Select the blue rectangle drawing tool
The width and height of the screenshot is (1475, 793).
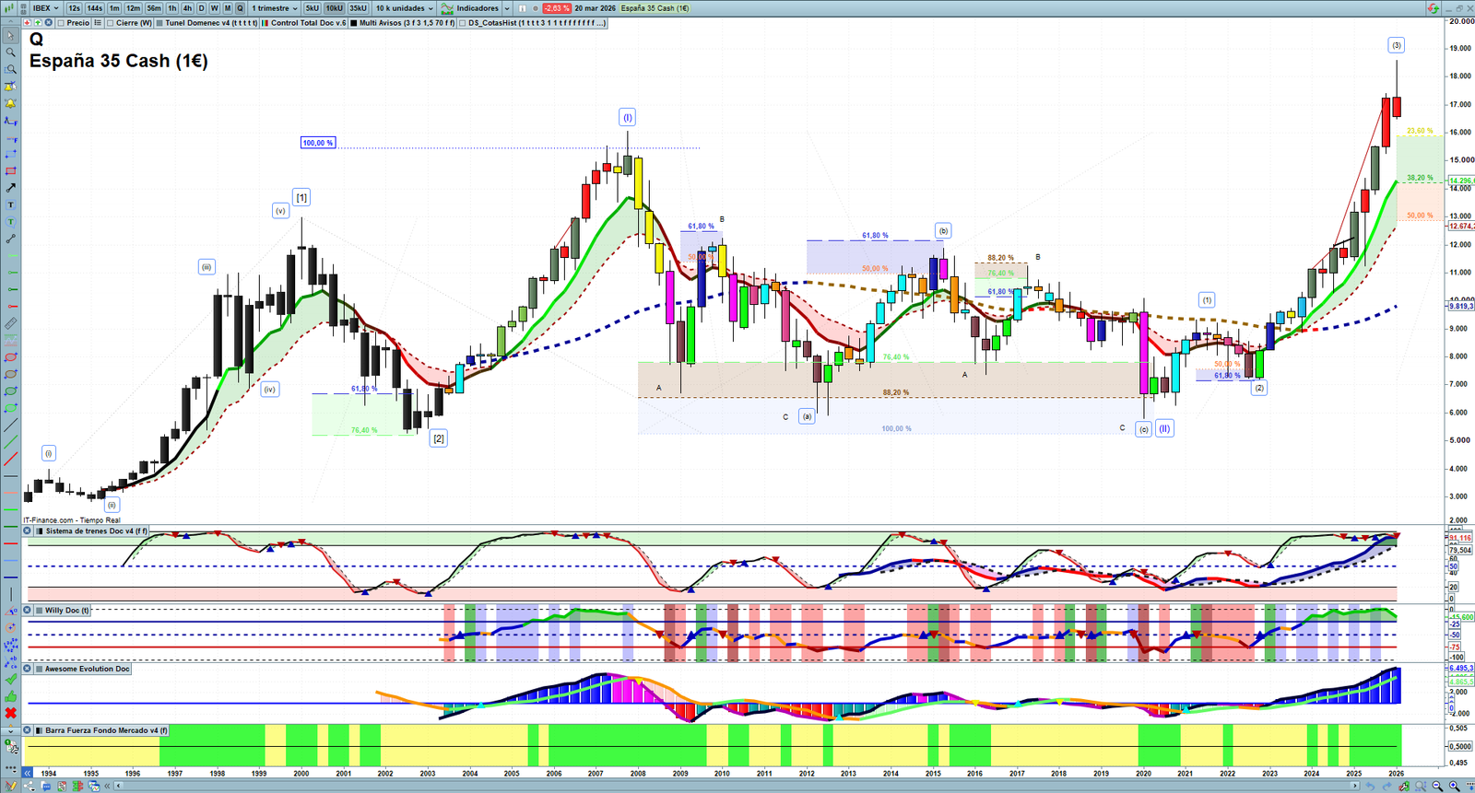10,154
